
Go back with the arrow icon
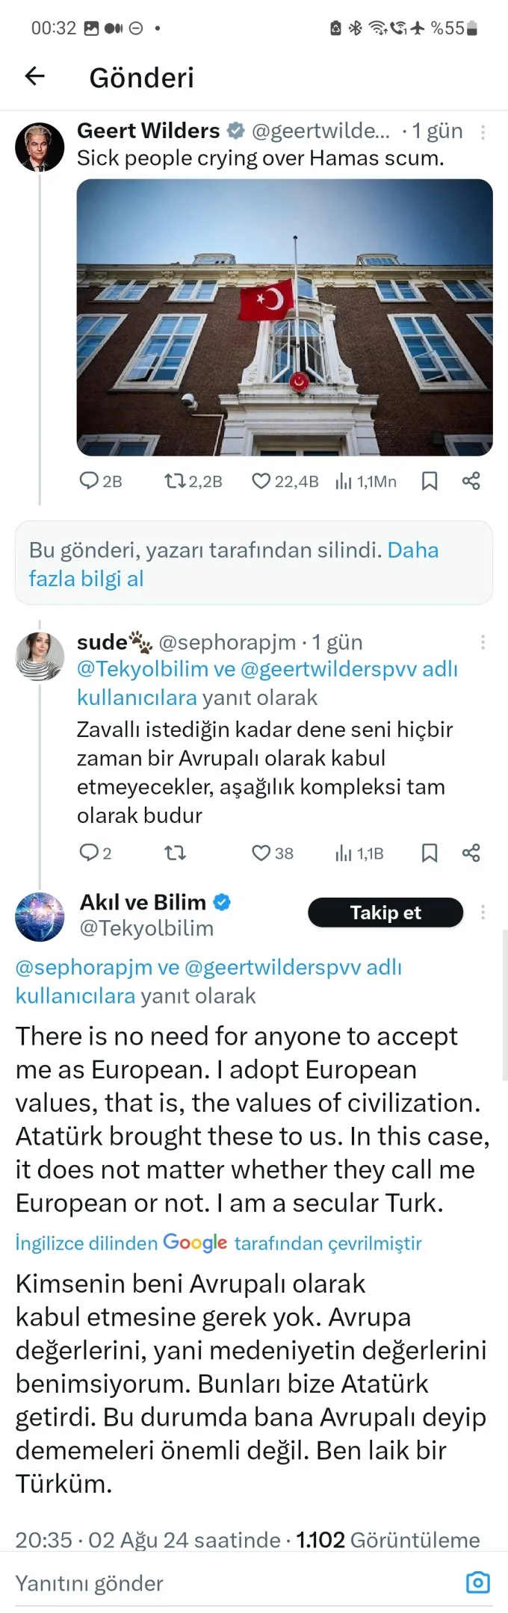click(35, 76)
